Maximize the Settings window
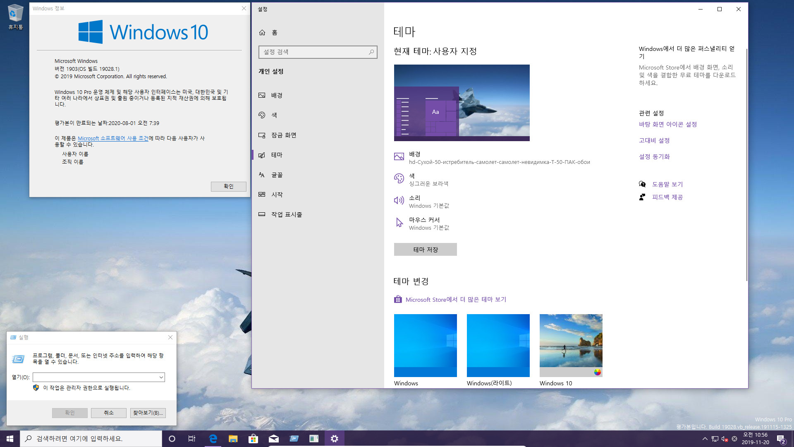The height and width of the screenshot is (447, 794). [x=720, y=9]
